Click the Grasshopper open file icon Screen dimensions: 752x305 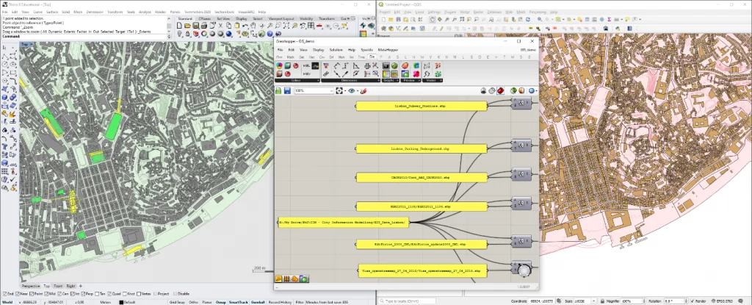[x=279, y=90]
